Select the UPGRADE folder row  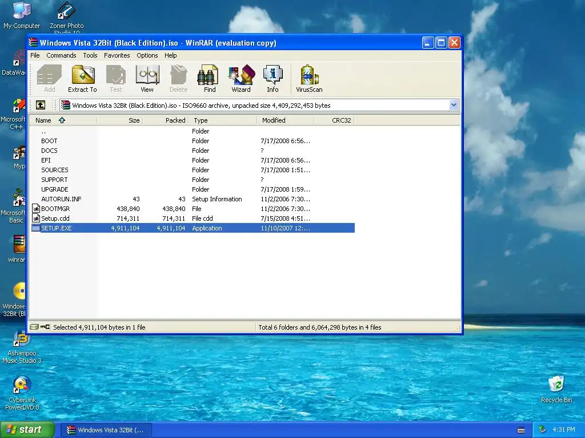(x=193, y=189)
